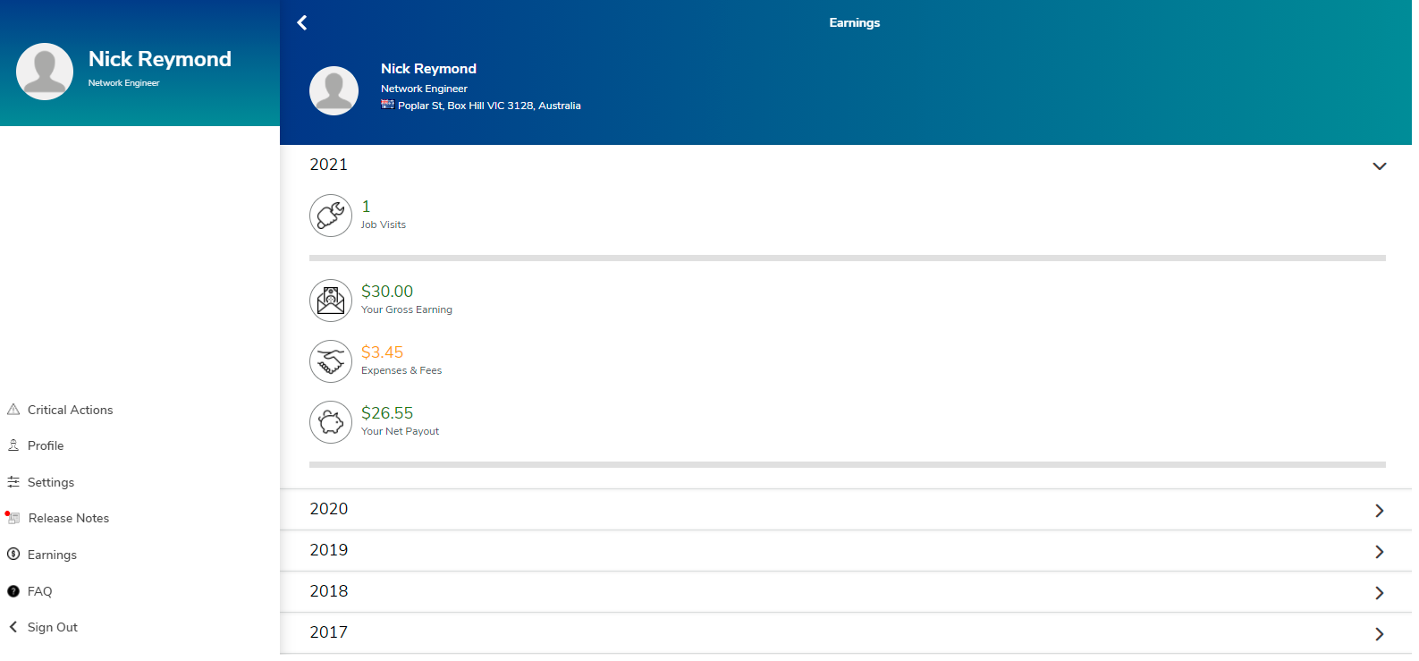Go back using the header arrow
The height and width of the screenshot is (661, 1419).
(302, 22)
